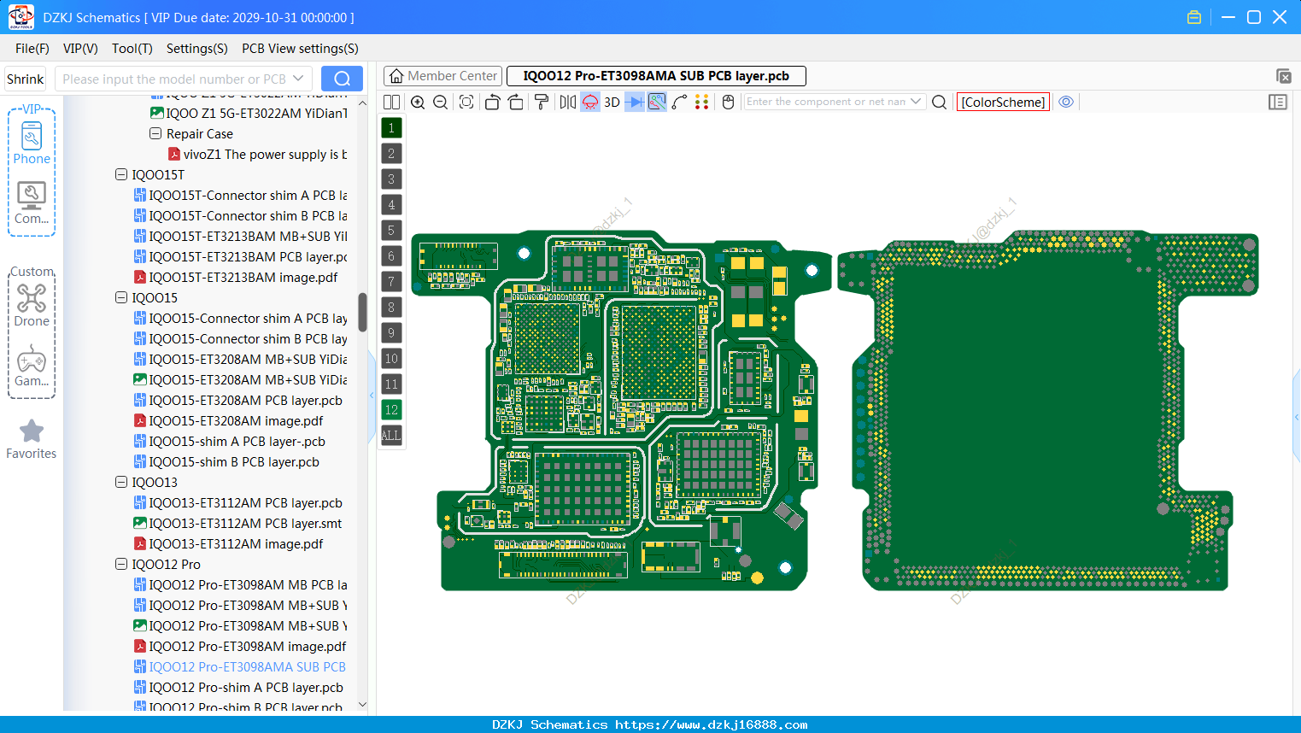Open the ColorScheme button

[x=1003, y=102]
